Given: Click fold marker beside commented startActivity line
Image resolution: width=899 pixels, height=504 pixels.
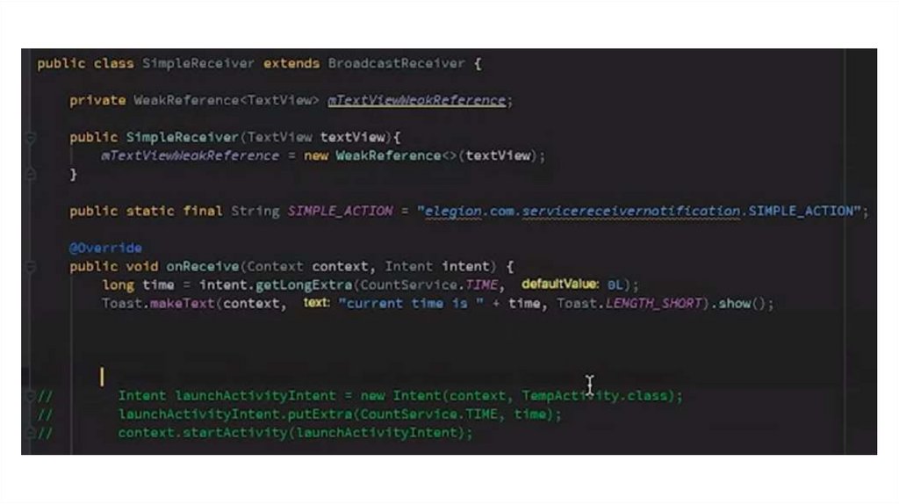Looking at the screenshot, I should [x=31, y=432].
